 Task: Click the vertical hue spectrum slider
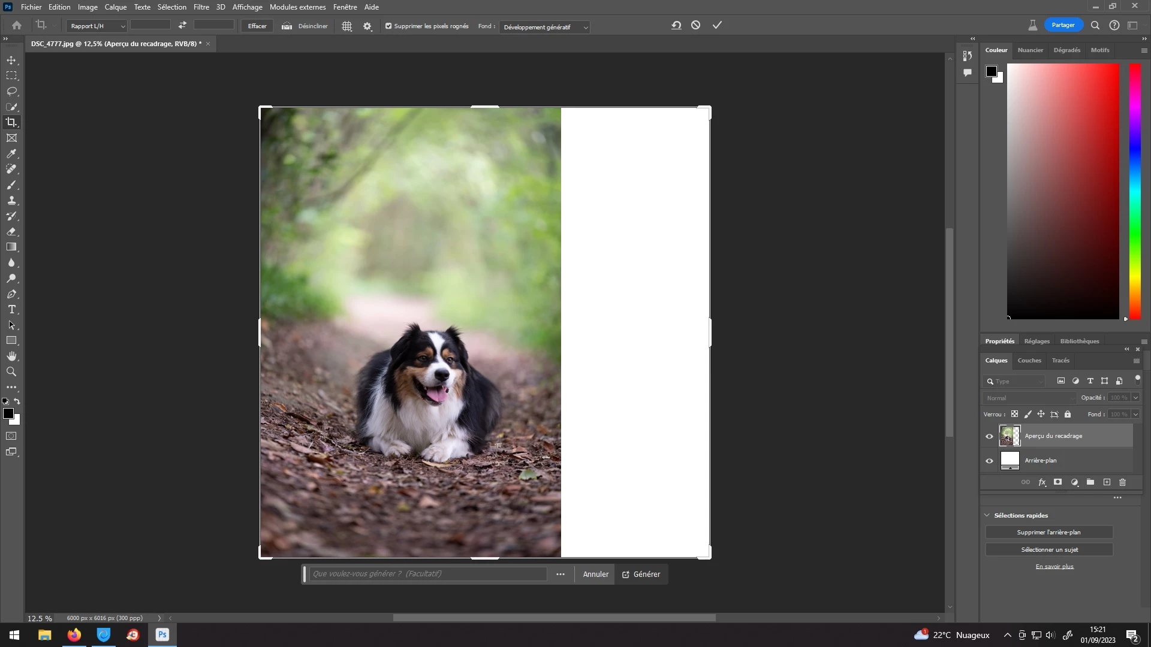coord(1135,192)
